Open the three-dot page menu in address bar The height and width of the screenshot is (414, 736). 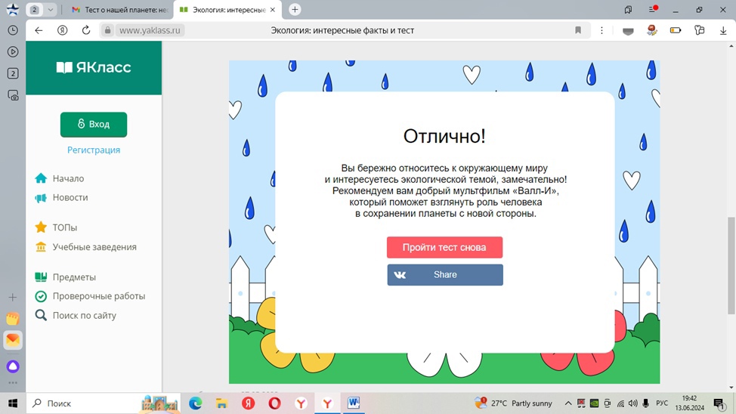pos(601,30)
